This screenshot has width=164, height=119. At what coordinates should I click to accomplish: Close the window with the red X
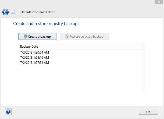159,2
